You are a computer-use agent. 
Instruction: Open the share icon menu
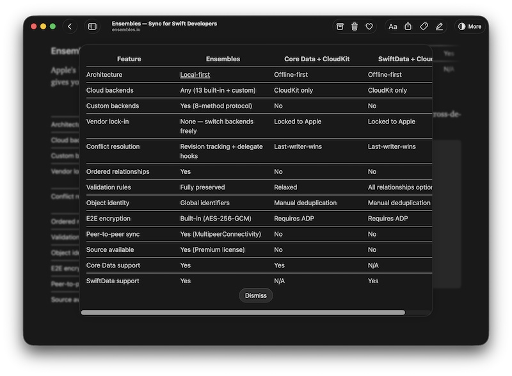point(408,26)
